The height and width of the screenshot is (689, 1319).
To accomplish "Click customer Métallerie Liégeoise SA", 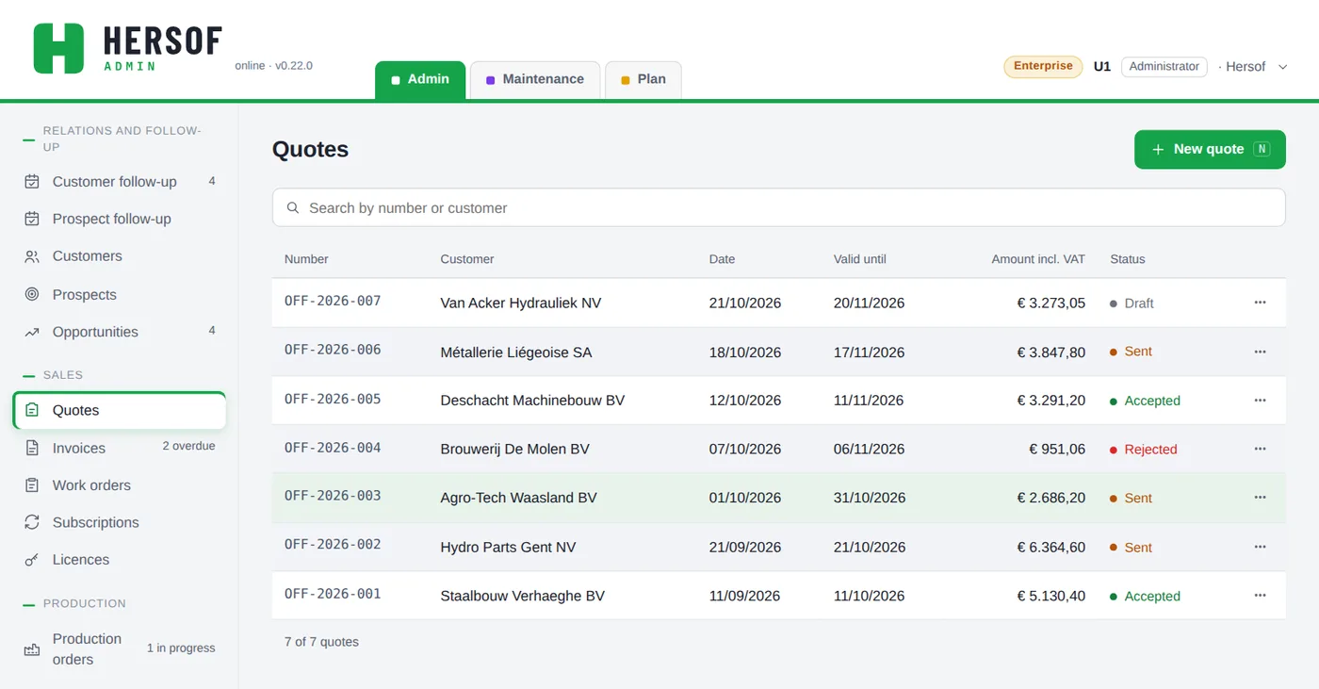I will 516,353.
